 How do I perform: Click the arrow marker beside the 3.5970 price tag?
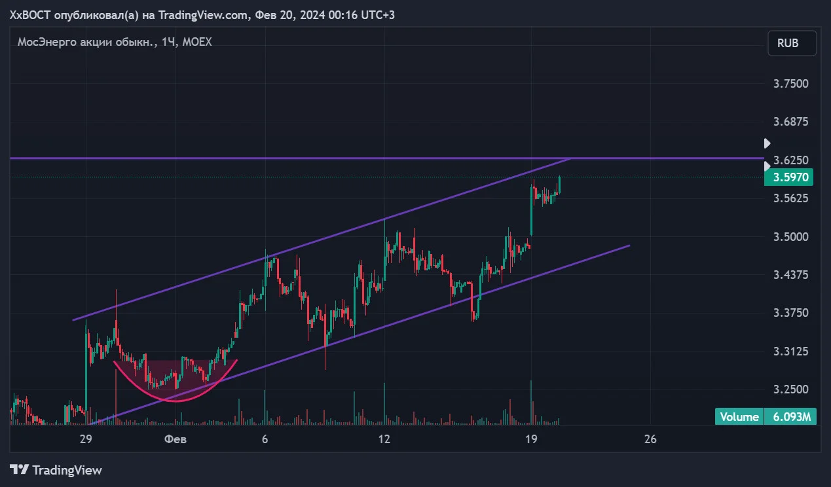point(767,166)
